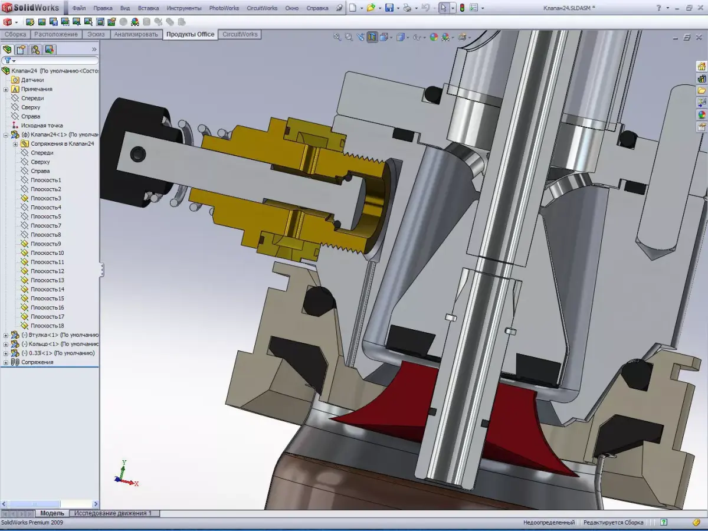This screenshot has height=531, width=708.
Task: Select Исходная точка in the tree
Action: pos(42,126)
